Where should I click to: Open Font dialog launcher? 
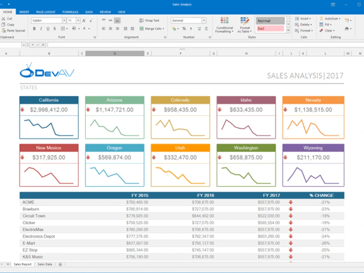click(x=95, y=37)
